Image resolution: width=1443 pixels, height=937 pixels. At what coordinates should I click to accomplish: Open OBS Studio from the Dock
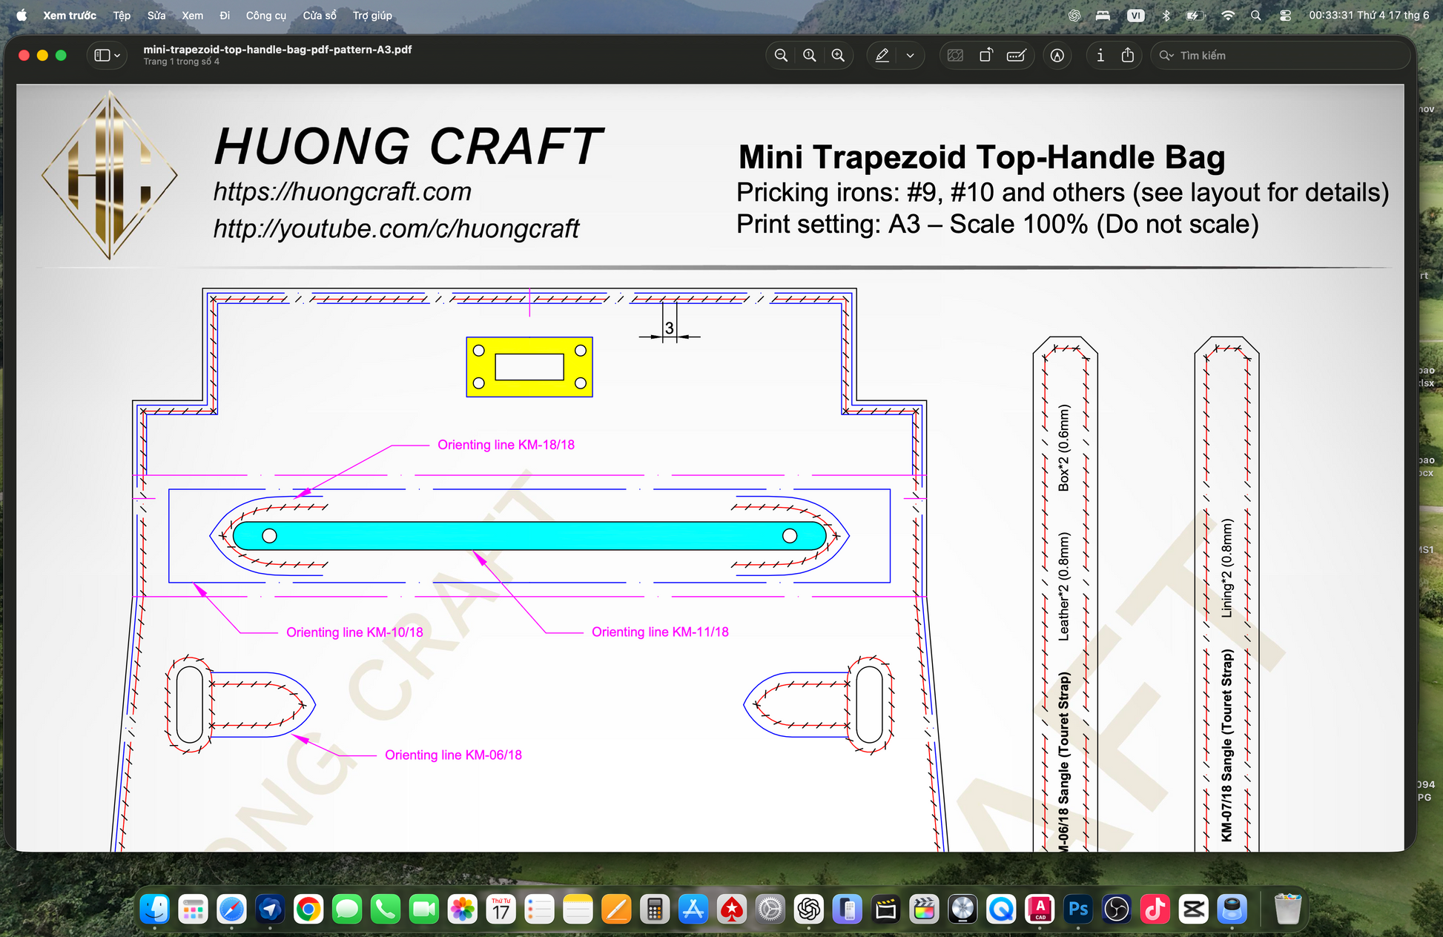tap(1117, 909)
